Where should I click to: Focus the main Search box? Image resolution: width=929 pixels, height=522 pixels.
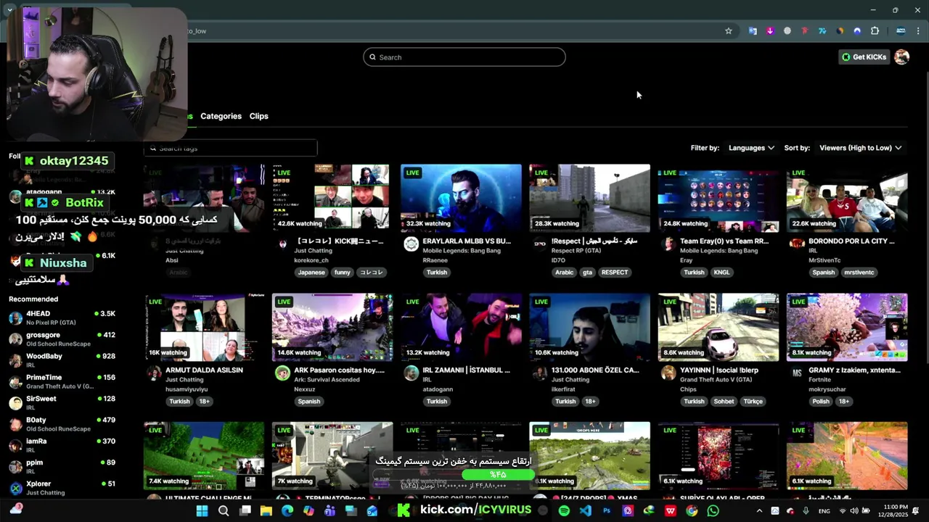coord(464,57)
